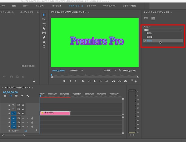Open 全体表示 zoom level dropdown
The image size is (186, 142).
[76, 71]
